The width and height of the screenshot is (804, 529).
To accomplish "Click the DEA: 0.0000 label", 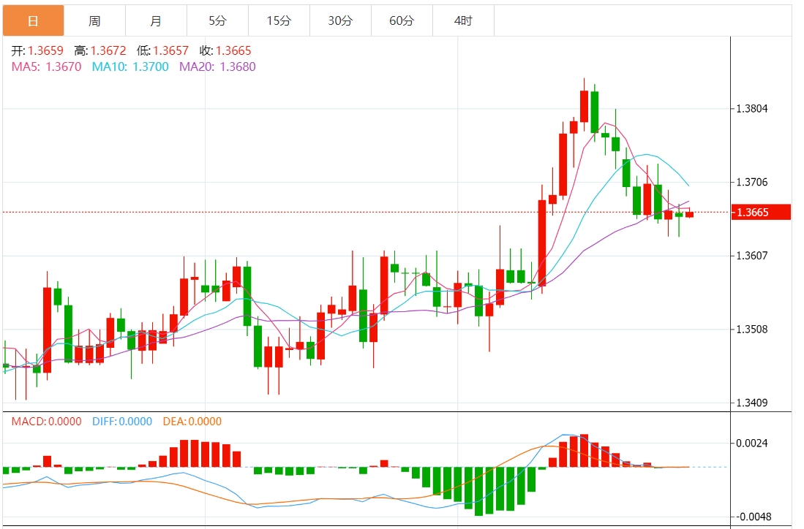I will pyautogui.click(x=192, y=422).
